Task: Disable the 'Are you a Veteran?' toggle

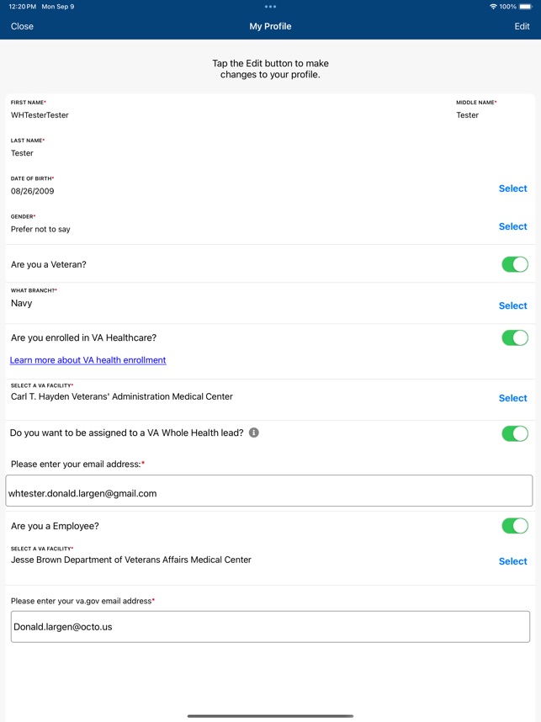Action: (514, 263)
